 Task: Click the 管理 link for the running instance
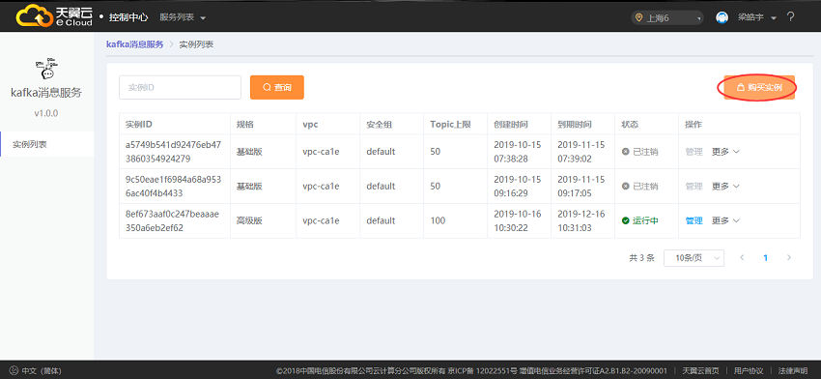point(694,220)
